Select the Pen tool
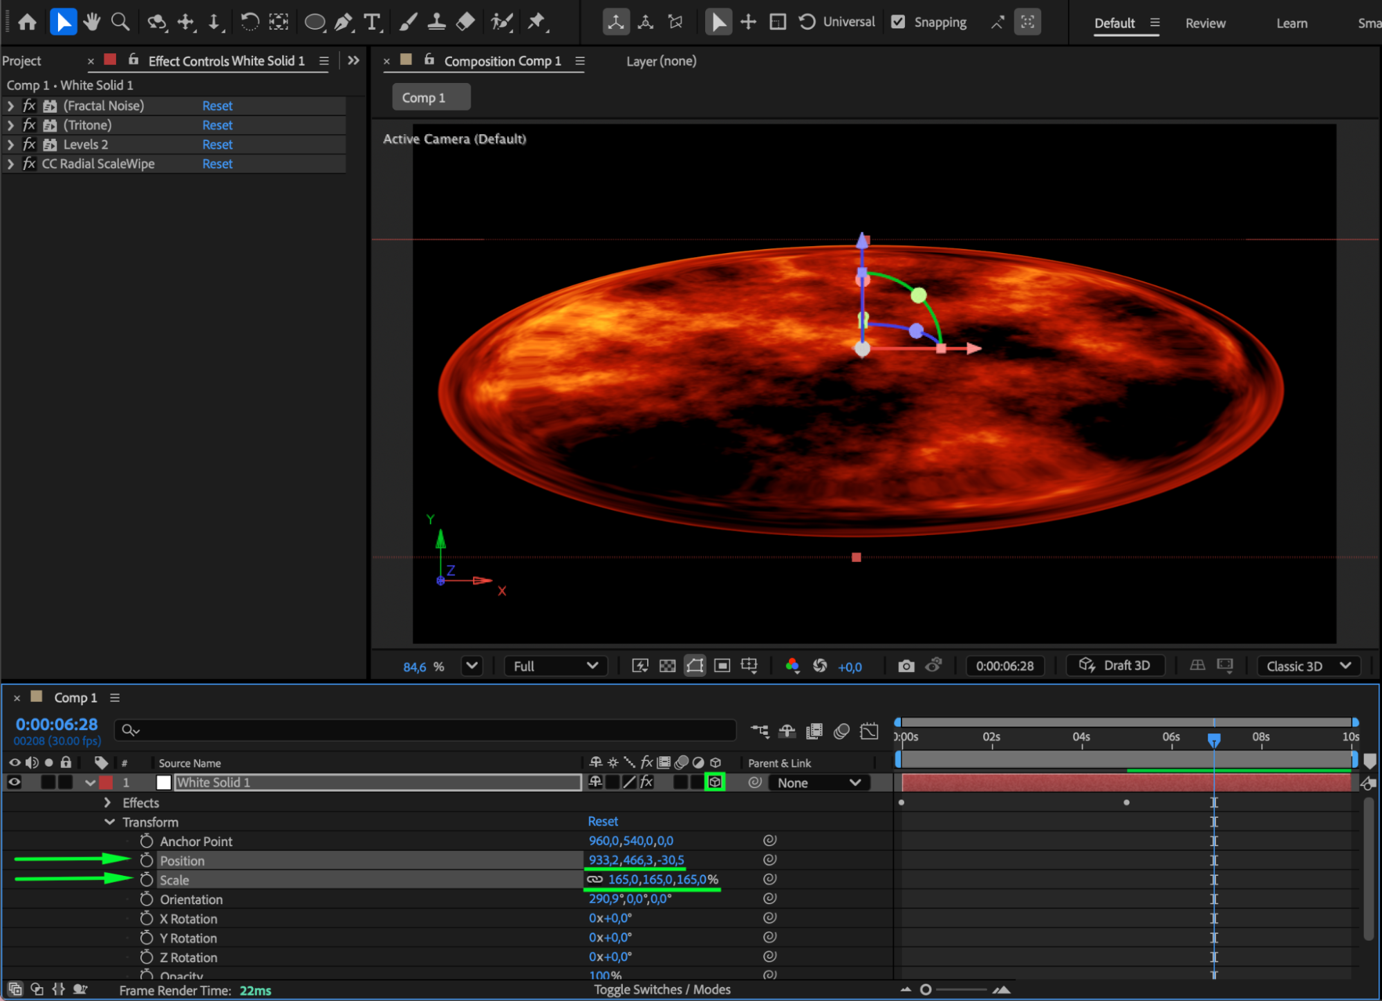Image resolution: width=1382 pixels, height=1001 pixels. point(343,22)
